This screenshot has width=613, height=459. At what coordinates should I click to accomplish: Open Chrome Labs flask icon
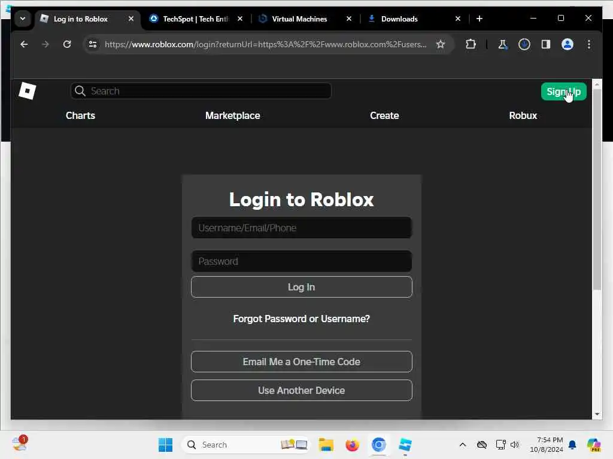pos(503,44)
